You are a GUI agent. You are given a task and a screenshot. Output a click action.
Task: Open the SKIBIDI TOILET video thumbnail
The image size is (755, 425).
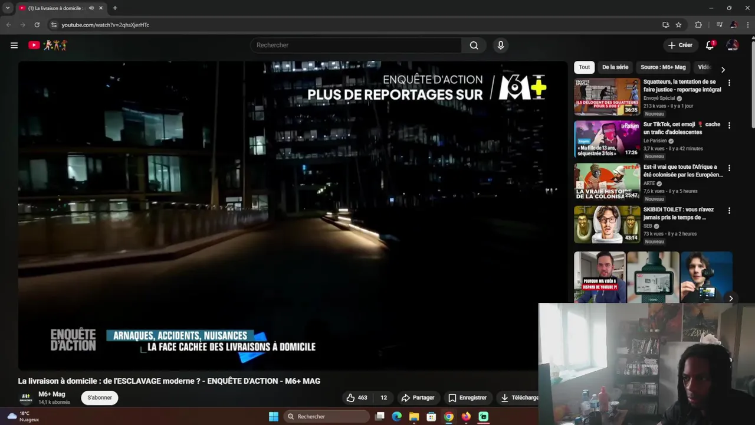point(607,224)
